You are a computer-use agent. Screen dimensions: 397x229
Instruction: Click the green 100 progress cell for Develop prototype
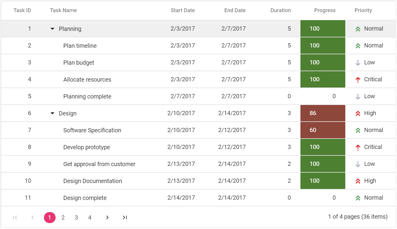point(323,147)
